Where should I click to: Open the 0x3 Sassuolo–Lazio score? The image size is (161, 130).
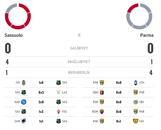click(x=41, y=92)
